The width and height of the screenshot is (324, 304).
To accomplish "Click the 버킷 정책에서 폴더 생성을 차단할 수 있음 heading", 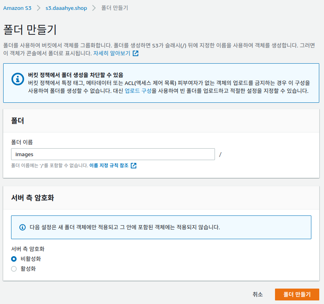I will 75,75.
